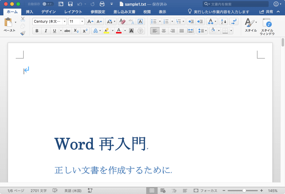285x194 pixels.
Task: Click the document search field
Action: 236,4
